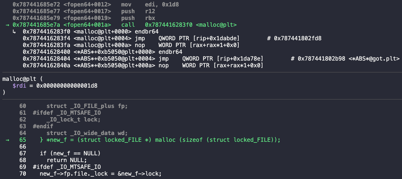Click the rdi value 0x00000000000001d8

pyautogui.click(x=67, y=86)
